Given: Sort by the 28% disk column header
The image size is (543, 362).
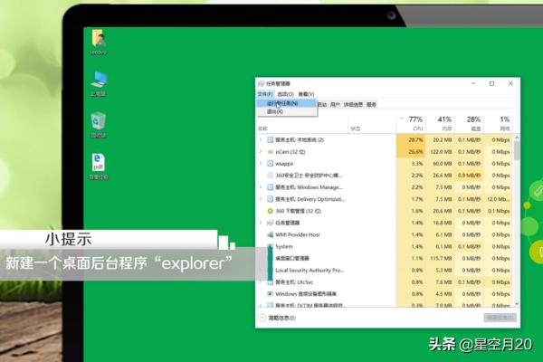Looking at the screenshot, I should [x=469, y=123].
